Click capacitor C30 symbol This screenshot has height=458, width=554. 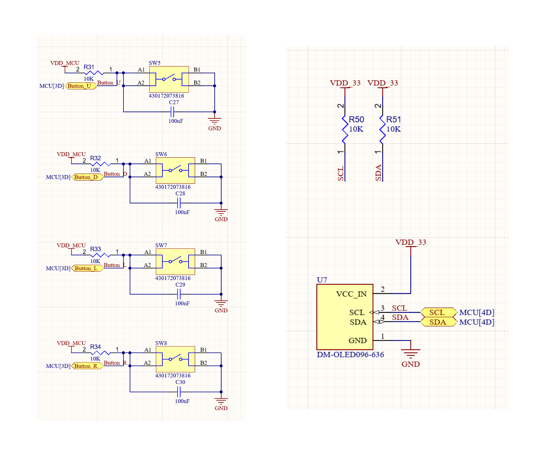click(178, 392)
